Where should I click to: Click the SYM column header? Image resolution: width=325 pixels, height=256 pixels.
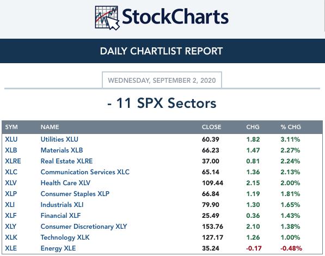click(x=11, y=127)
